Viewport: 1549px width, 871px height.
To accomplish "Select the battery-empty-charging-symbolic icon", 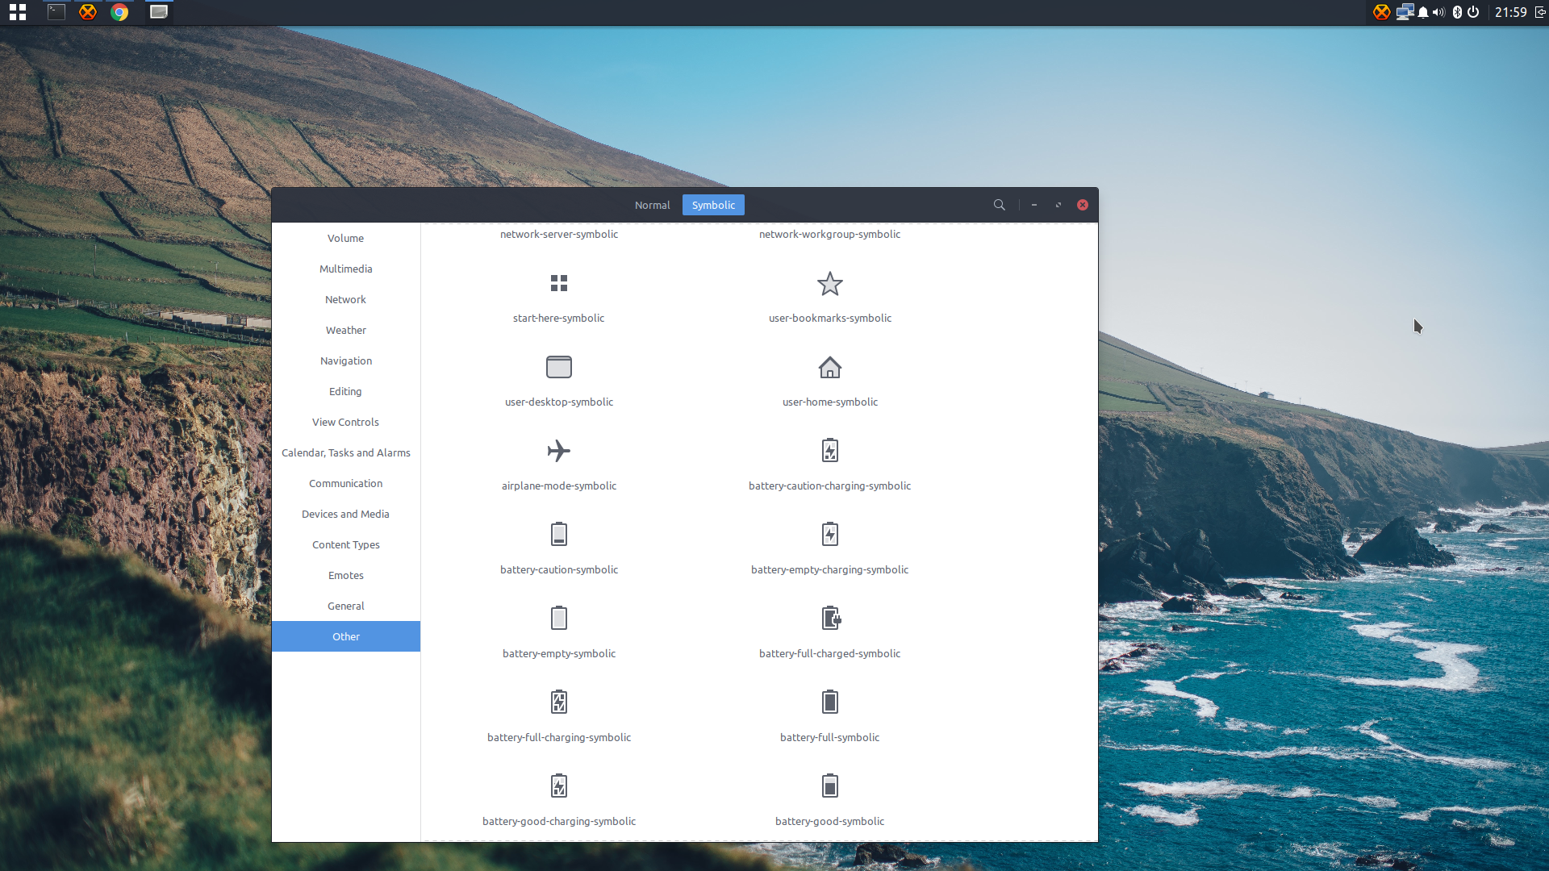I will [x=829, y=534].
